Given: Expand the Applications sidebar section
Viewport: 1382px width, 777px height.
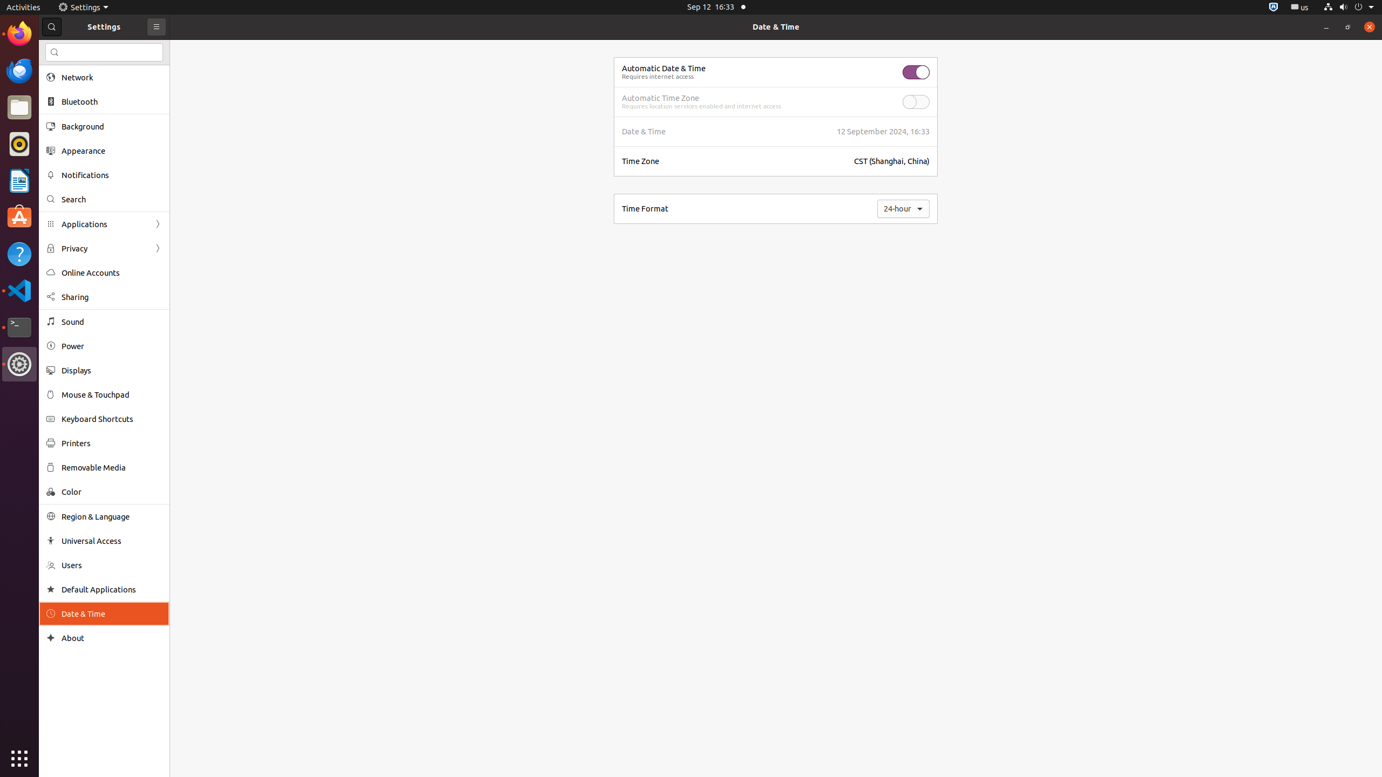Looking at the screenshot, I should (x=104, y=224).
